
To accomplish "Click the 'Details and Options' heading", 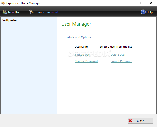I will (79, 37).
